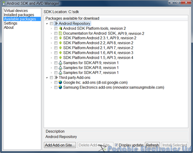
Task: Expand the Samples for SDK API 9 row
Action: 51,63
